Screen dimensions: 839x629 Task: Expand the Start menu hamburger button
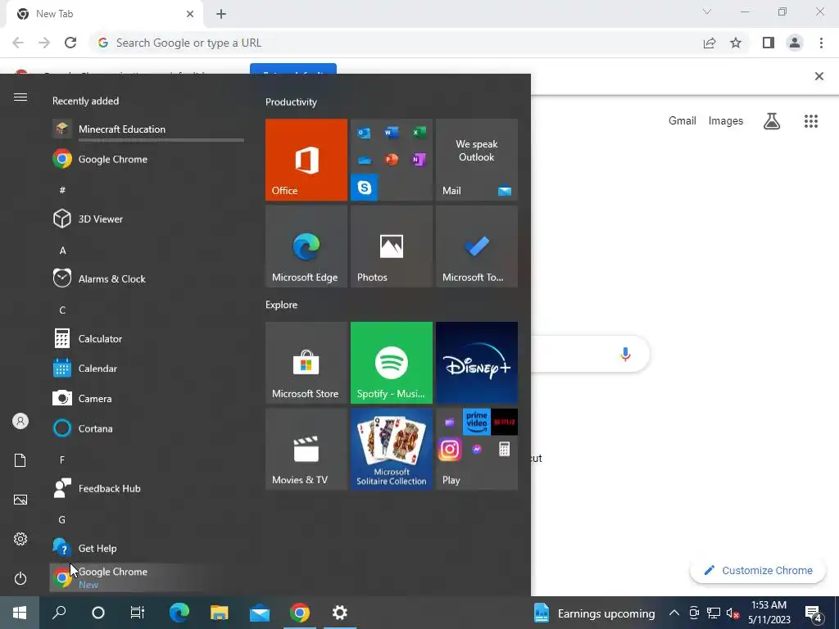pyautogui.click(x=20, y=97)
